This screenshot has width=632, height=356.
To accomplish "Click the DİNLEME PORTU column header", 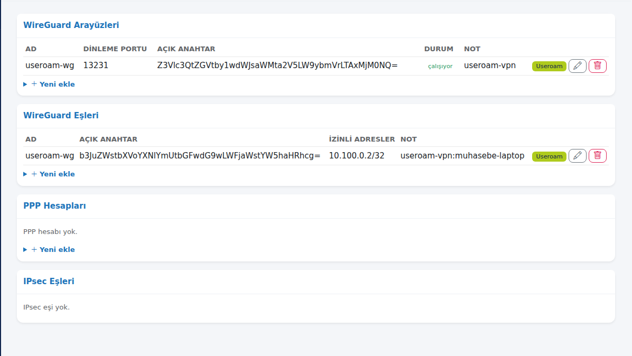I will (x=115, y=49).
